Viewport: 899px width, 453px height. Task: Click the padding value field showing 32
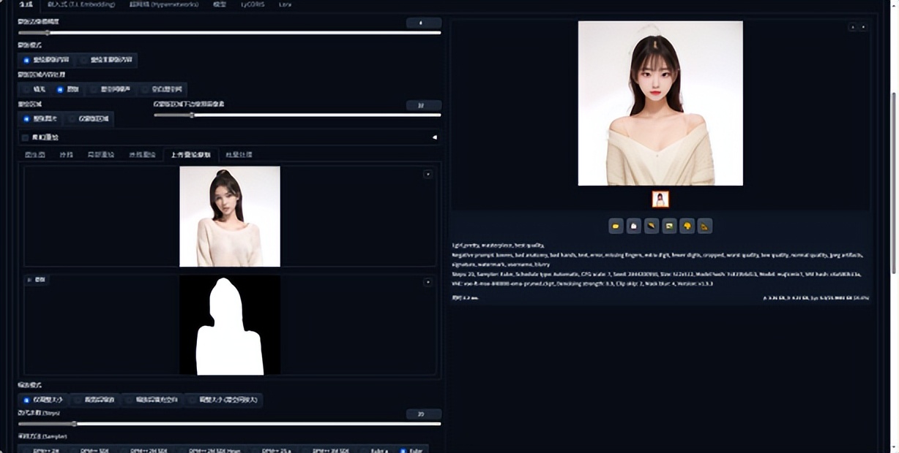tap(423, 105)
